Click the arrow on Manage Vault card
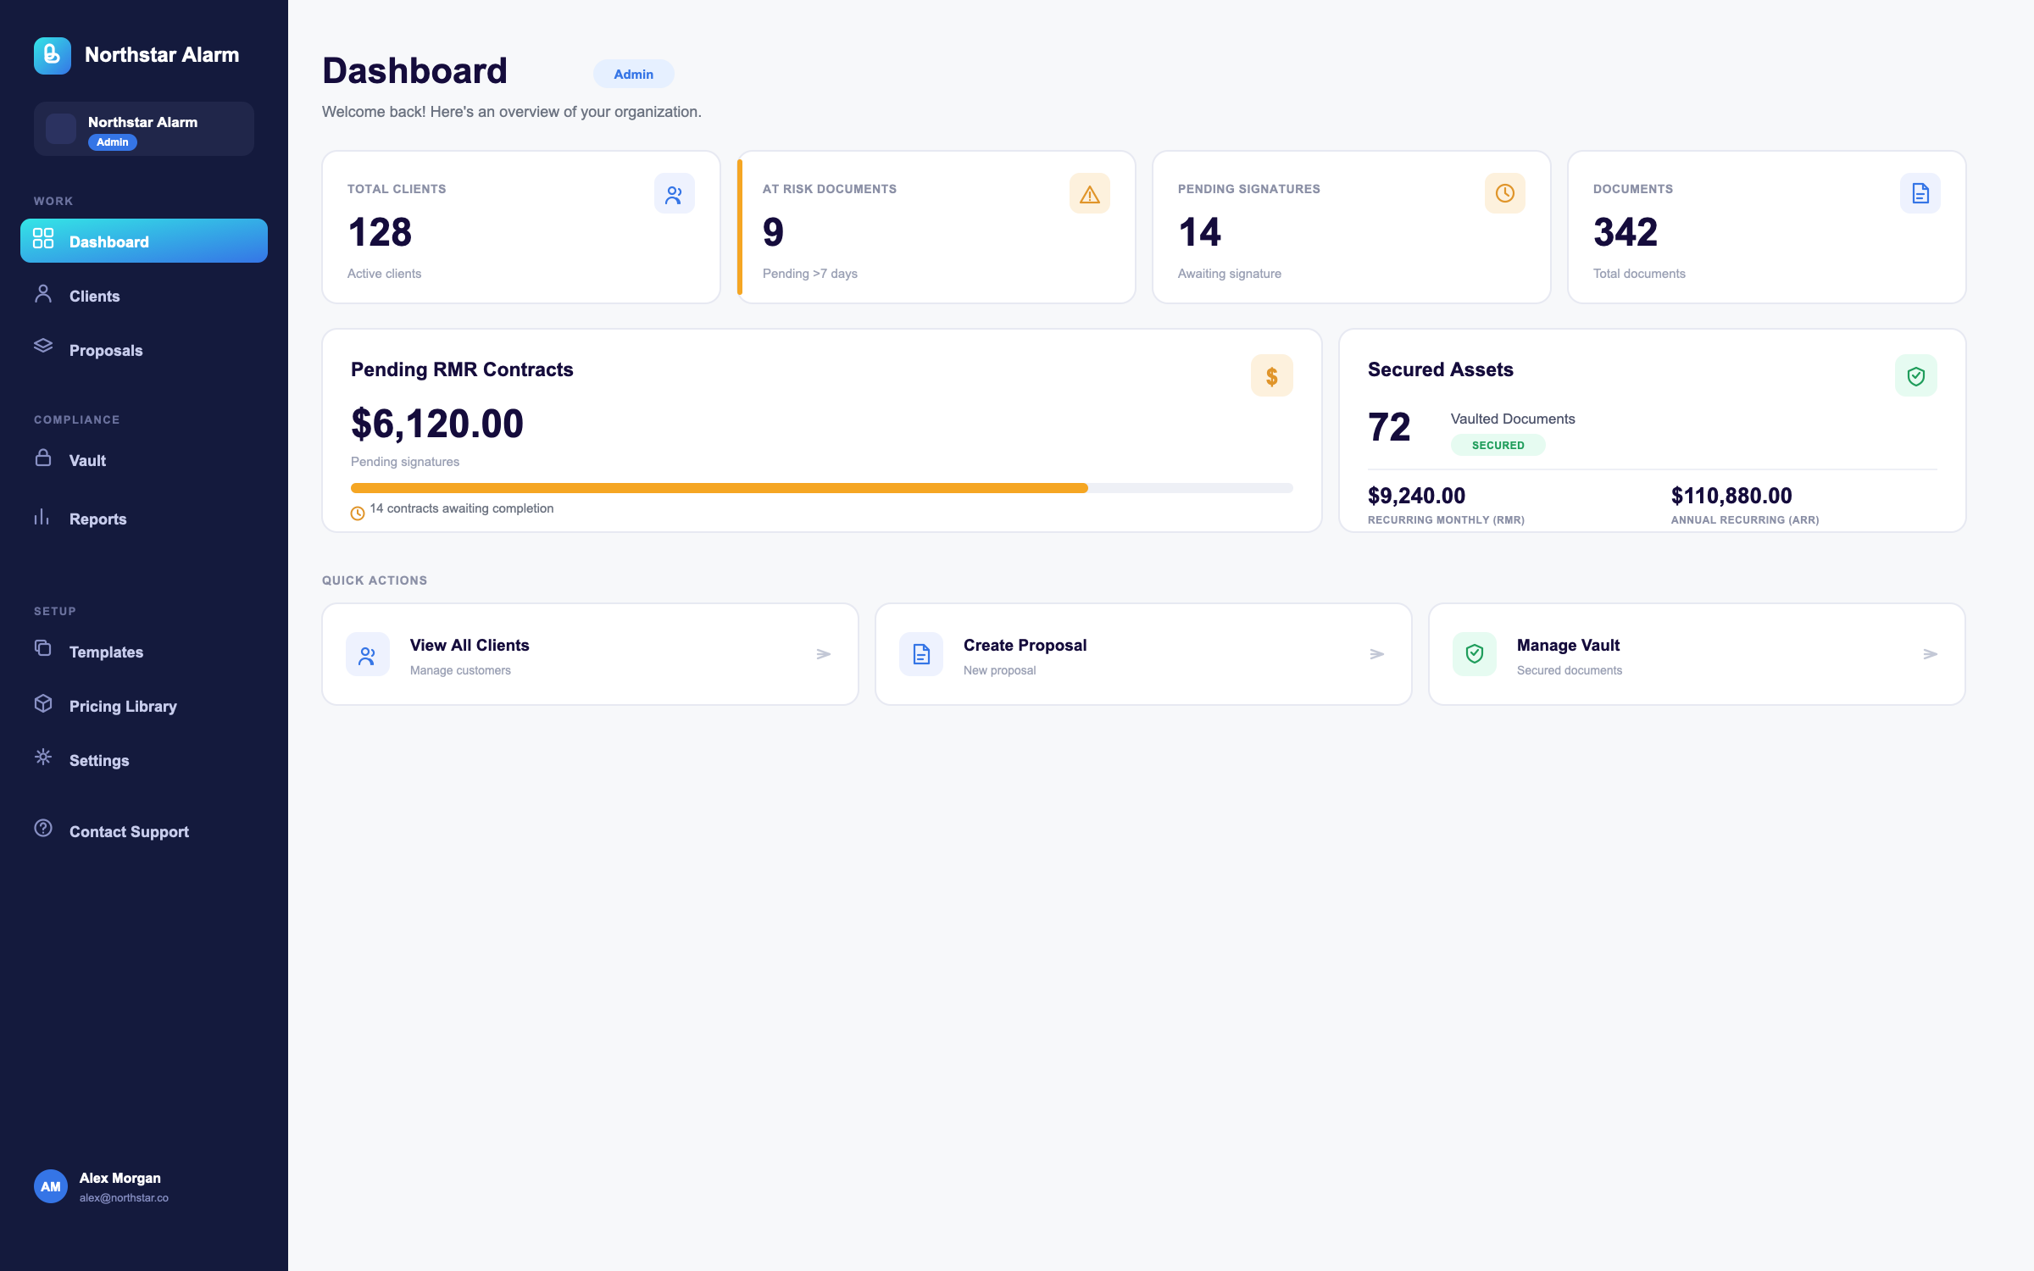Screen dimensions: 2034x1271 click(x=1931, y=654)
